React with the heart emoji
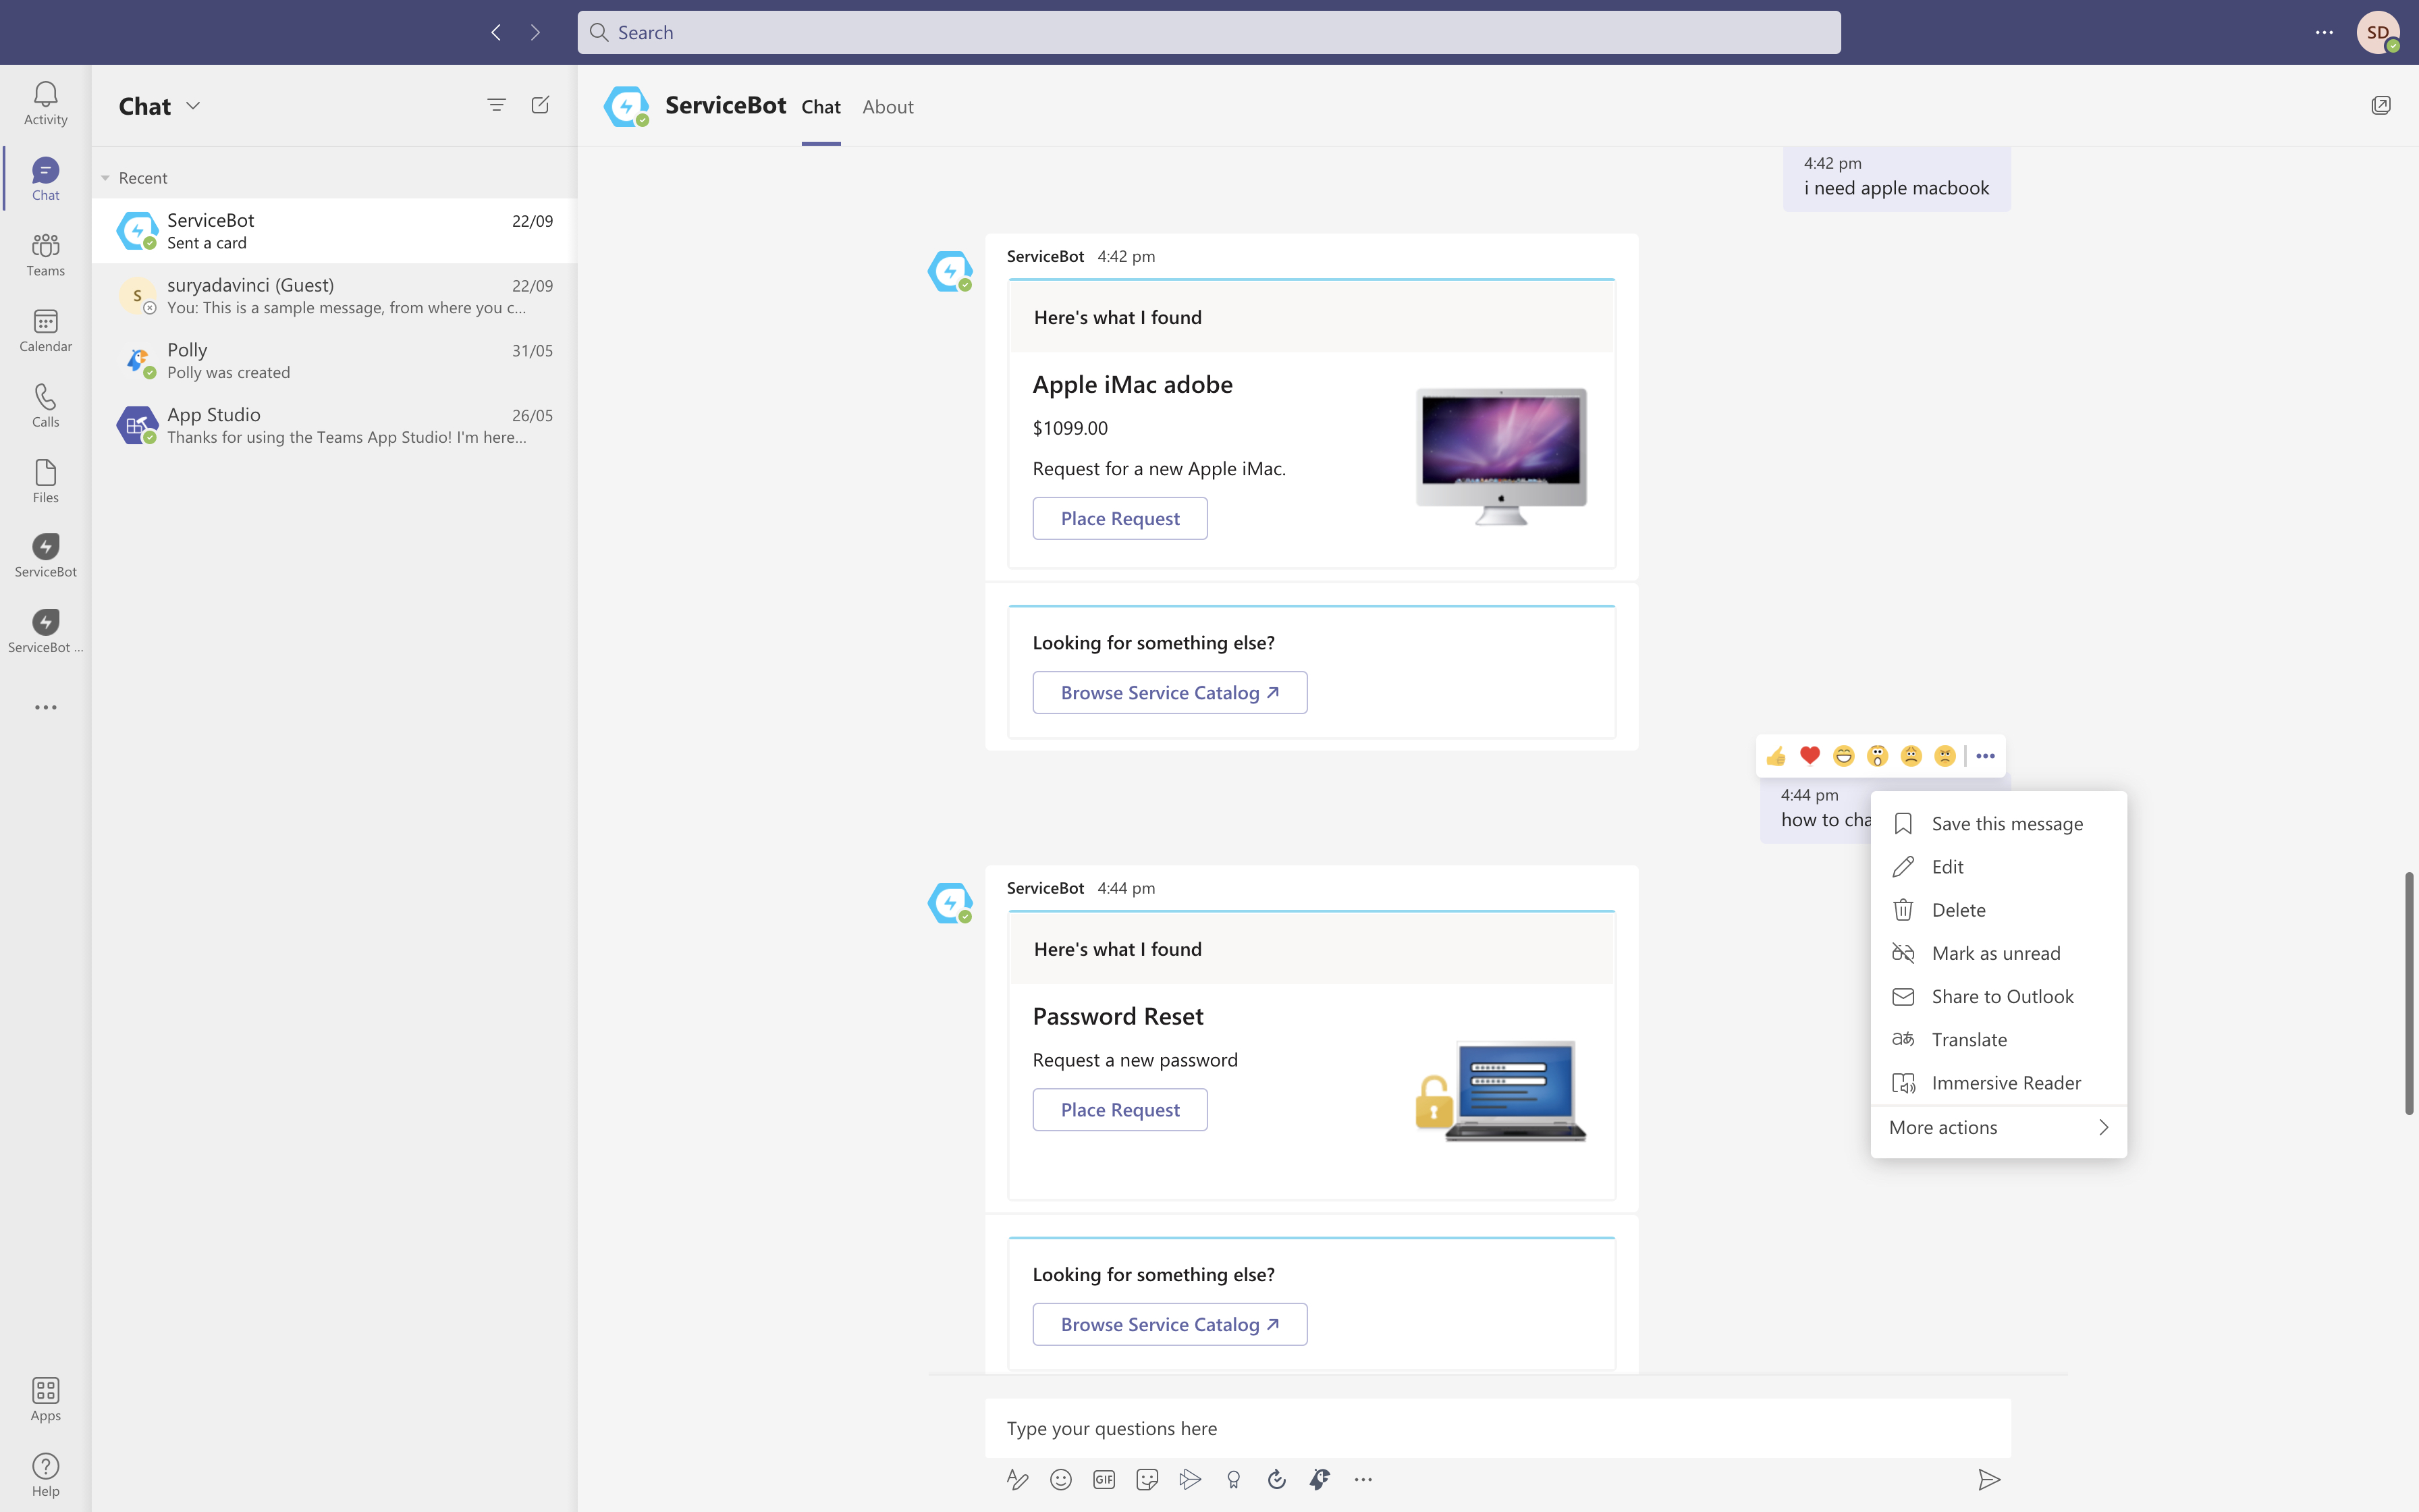Image resolution: width=2419 pixels, height=1512 pixels. 1810,756
